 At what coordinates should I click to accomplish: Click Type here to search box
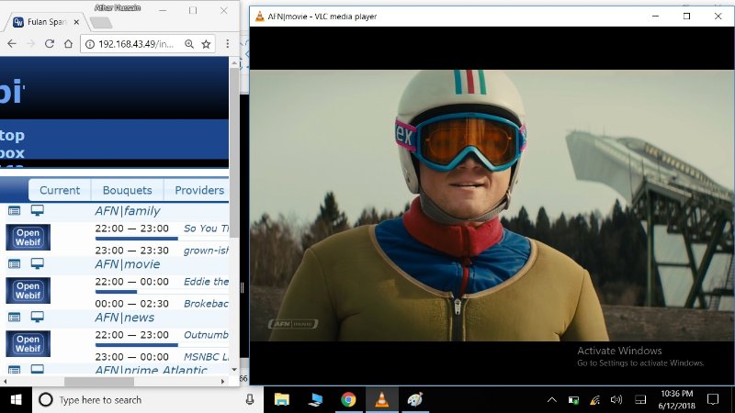click(x=148, y=399)
